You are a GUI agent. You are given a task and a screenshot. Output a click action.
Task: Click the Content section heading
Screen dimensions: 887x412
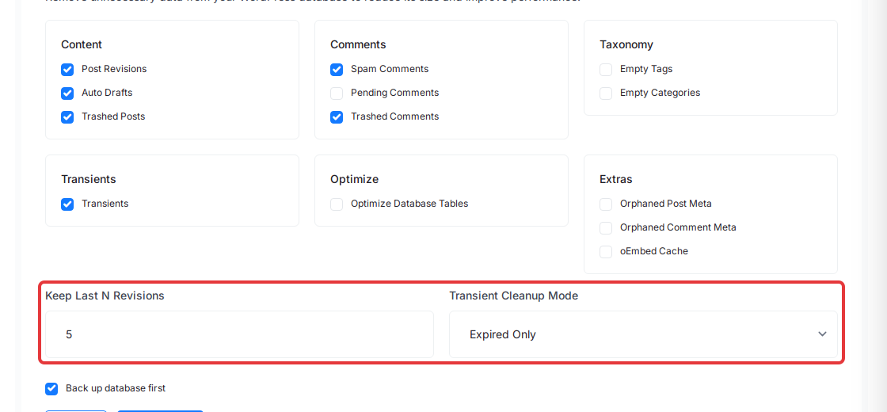click(82, 44)
